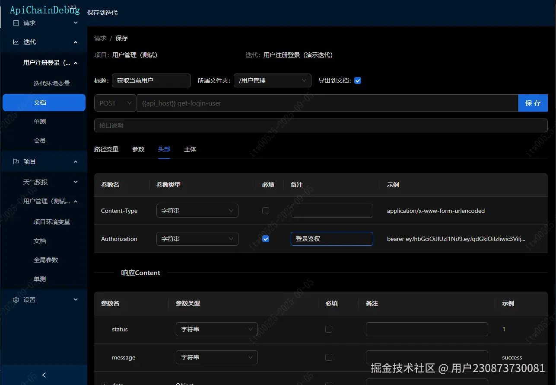Open status 参数类型 dropdown

coord(217,329)
